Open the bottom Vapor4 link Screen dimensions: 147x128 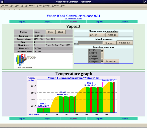pyautogui.click(x=99, y=119)
